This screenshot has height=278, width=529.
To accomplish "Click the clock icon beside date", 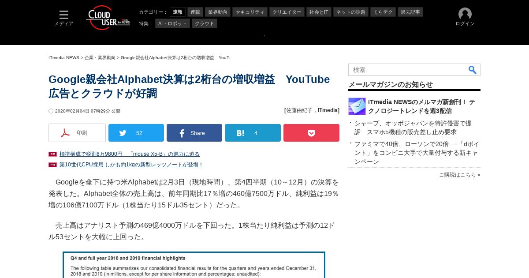I will click(x=51, y=111).
